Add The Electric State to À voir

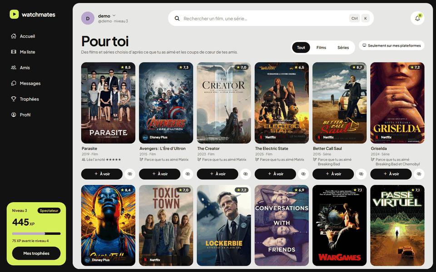[275, 174]
